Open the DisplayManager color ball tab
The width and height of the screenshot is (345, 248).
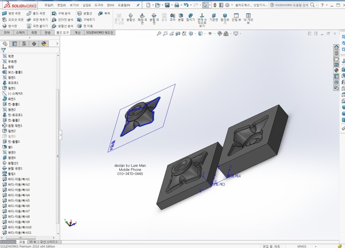pyautogui.click(x=43, y=44)
